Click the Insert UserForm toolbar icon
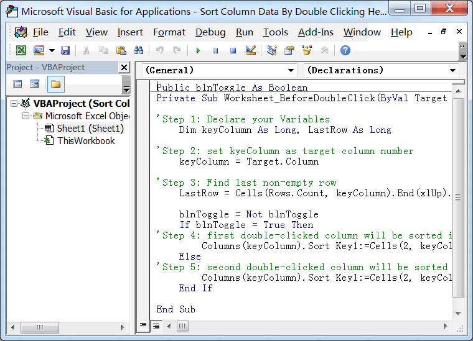Image resolution: width=473 pixels, height=341 pixels. point(39,50)
